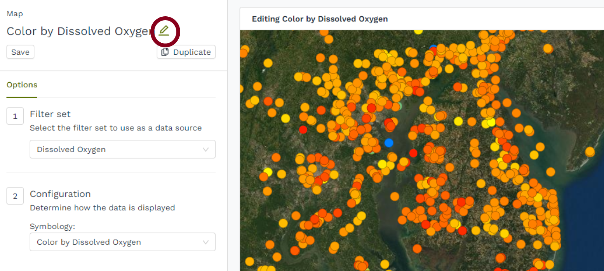The width and height of the screenshot is (604, 271).
Task: Click the copy icon on Duplicate button
Action: pyautogui.click(x=165, y=52)
